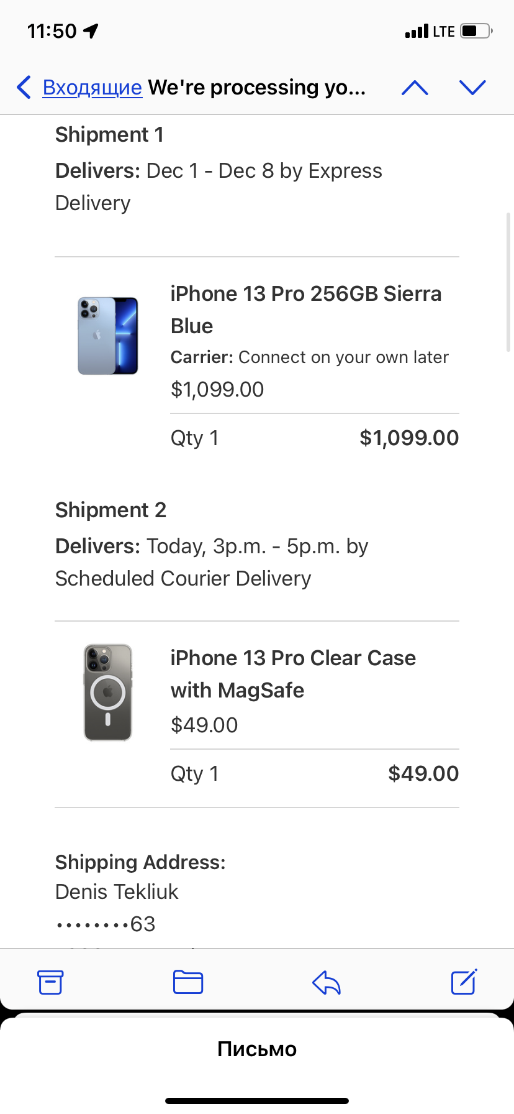Tap the Shipment 2 heading
This screenshot has width=514, height=1114.
coord(110,510)
